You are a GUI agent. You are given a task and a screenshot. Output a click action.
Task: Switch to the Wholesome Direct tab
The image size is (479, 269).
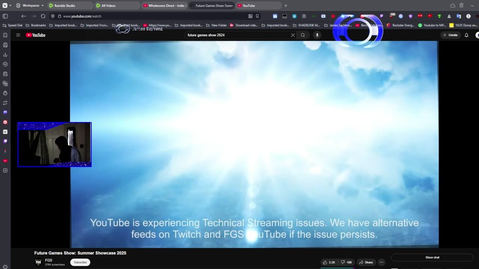(165, 6)
